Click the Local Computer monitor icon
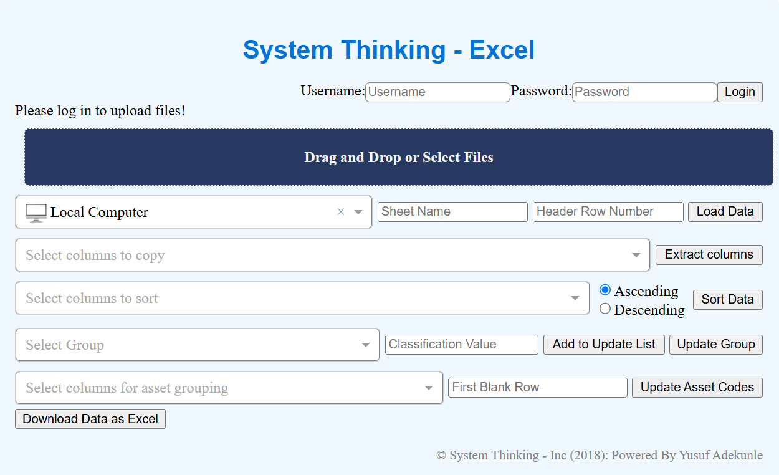Screen dimensions: 779x475 point(36,213)
